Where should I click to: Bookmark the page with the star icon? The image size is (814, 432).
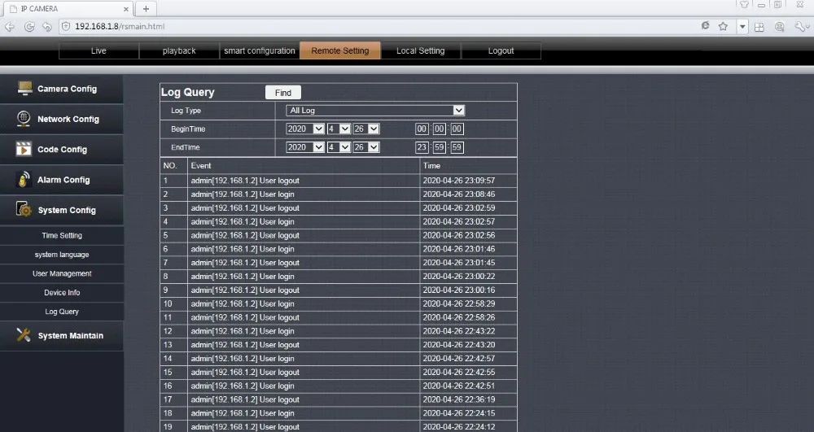(x=723, y=26)
